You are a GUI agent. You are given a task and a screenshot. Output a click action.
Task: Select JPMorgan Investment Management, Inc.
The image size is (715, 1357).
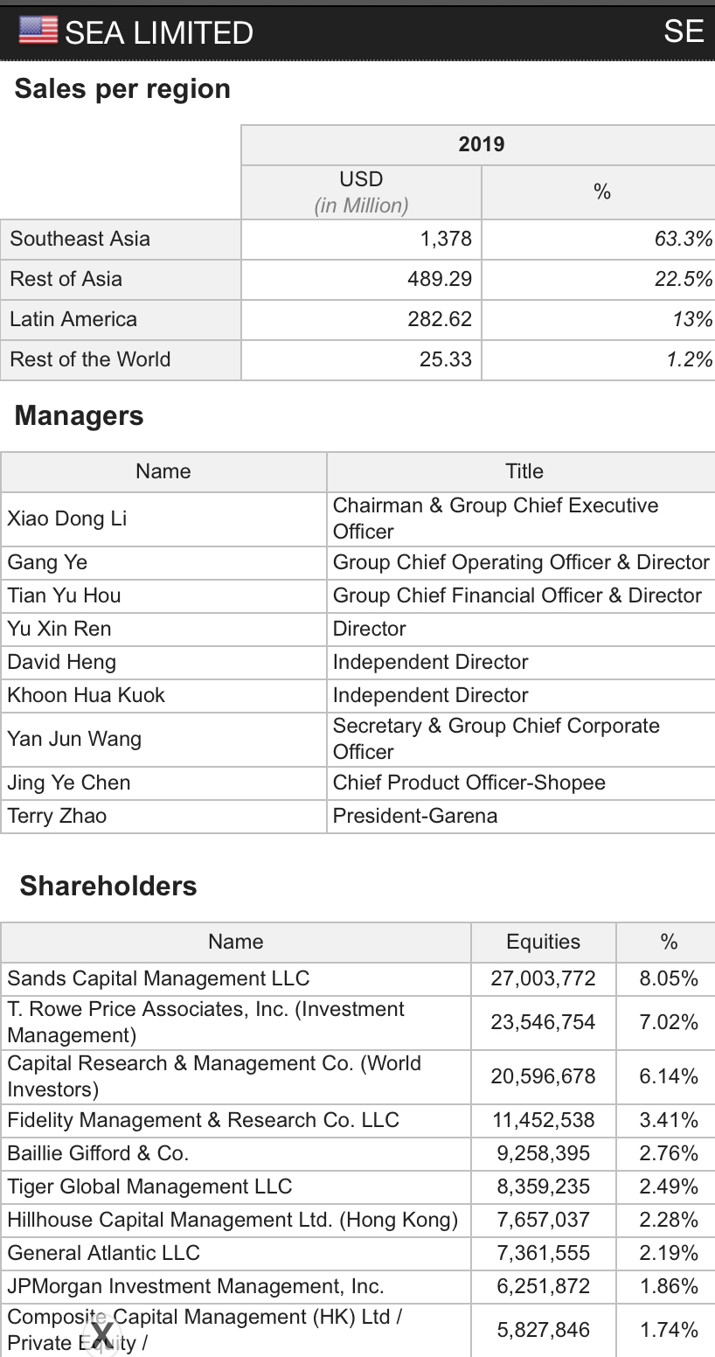pos(196,1286)
